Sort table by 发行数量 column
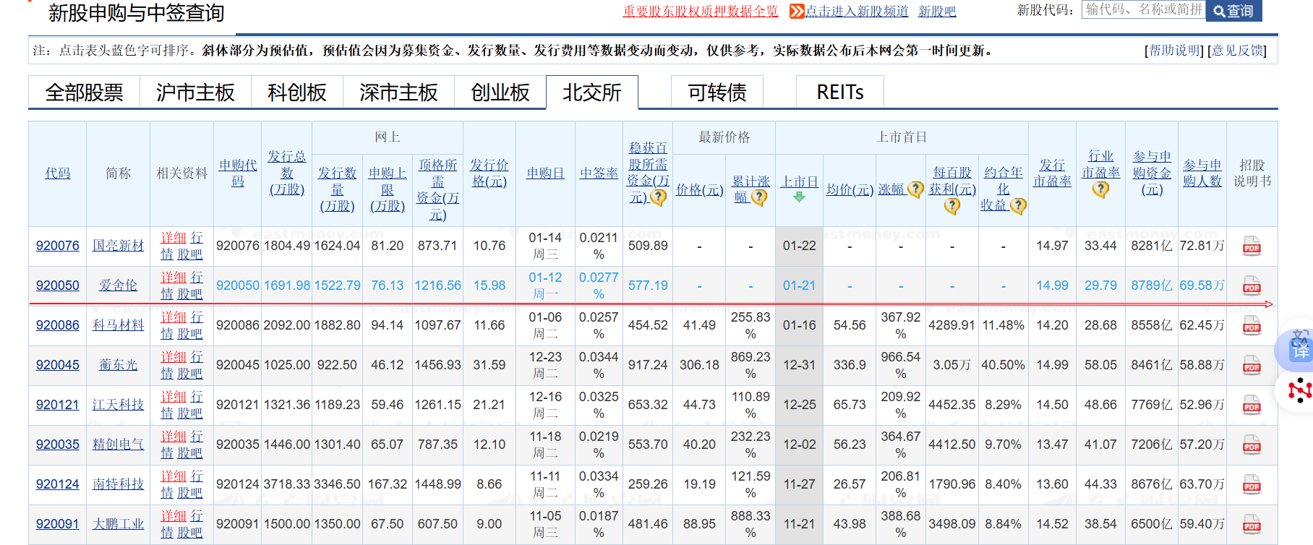 338,189
